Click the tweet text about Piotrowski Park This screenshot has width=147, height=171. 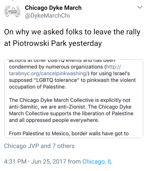(x=72, y=38)
